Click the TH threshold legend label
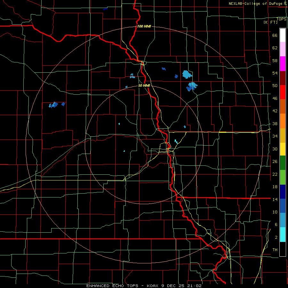The width and height of the screenshot is (288, 288). click(x=275, y=250)
